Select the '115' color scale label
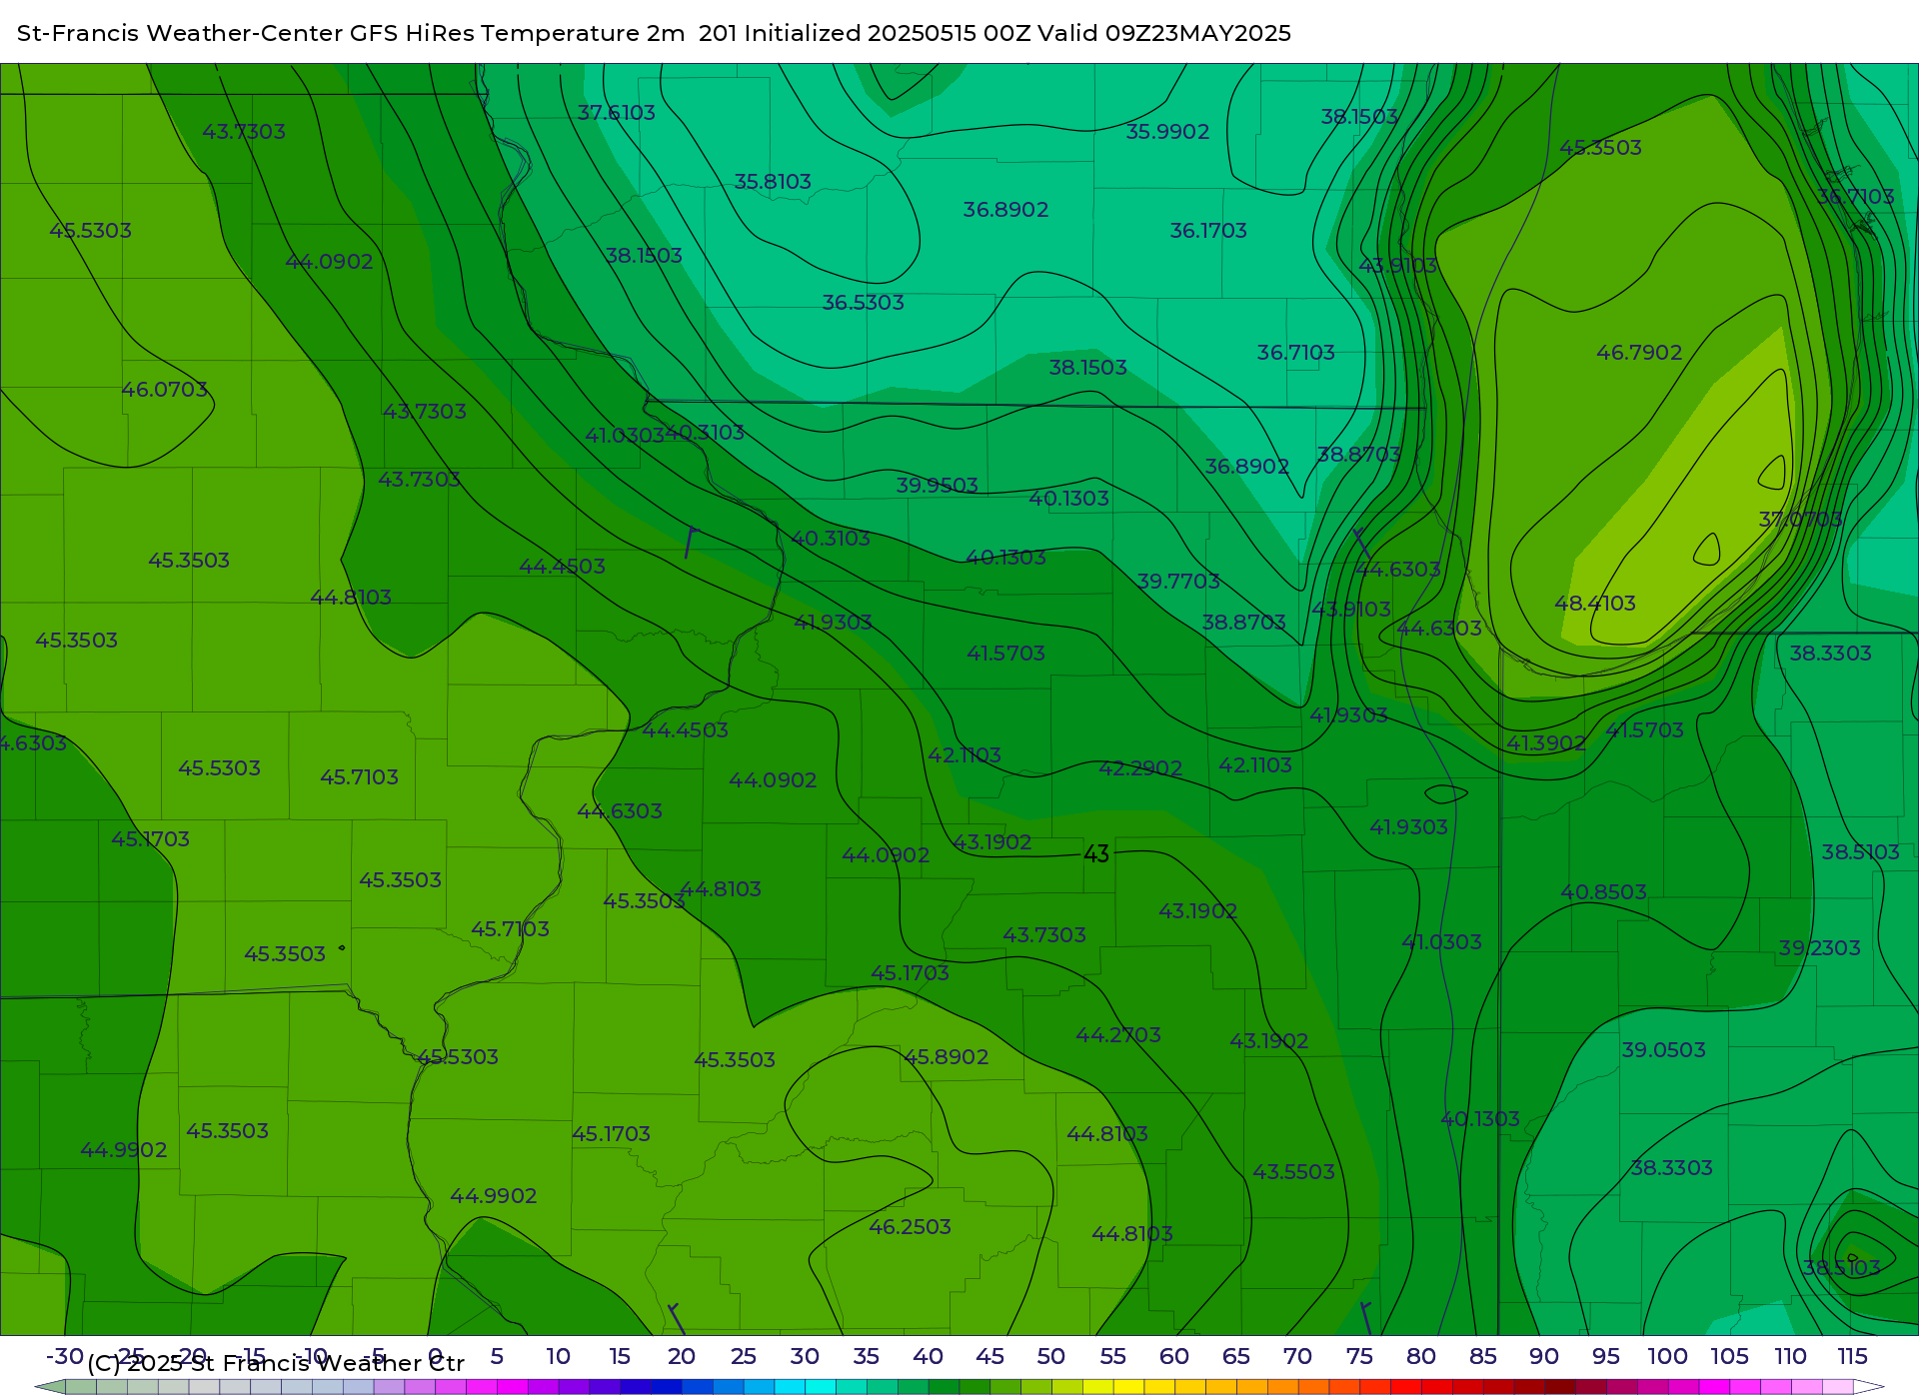The image size is (1919, 1399). point(1853,1357)
